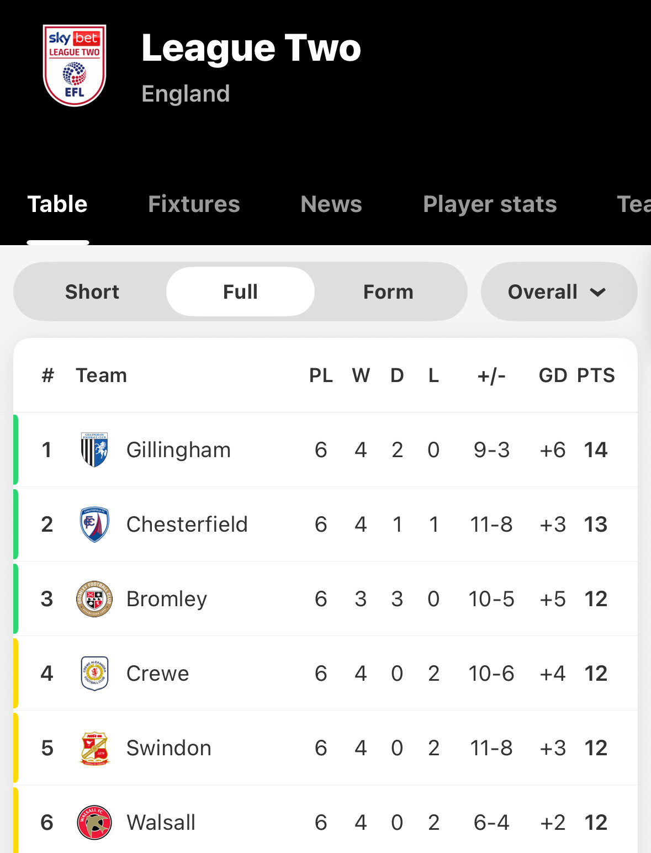Screen dimensions: 651x853
Task: Tap the GD column header
Action: point(553,375)
